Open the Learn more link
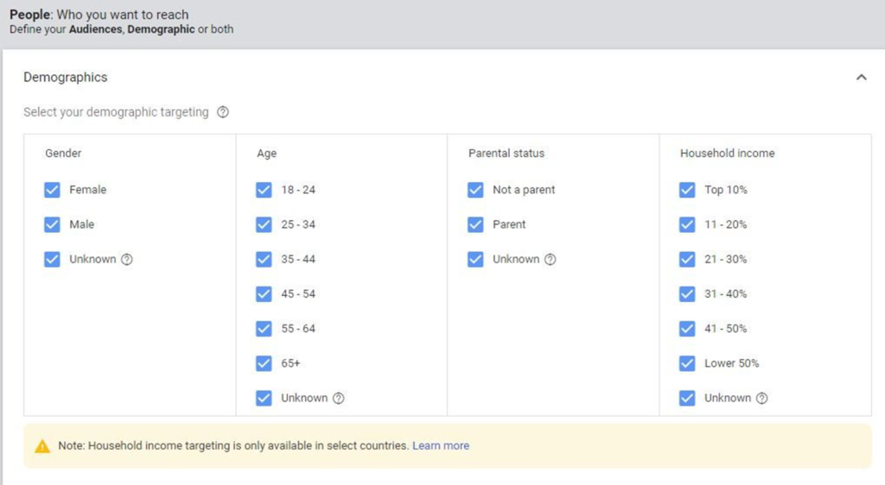This screenshot has height=485, width=885. (441, 446)
